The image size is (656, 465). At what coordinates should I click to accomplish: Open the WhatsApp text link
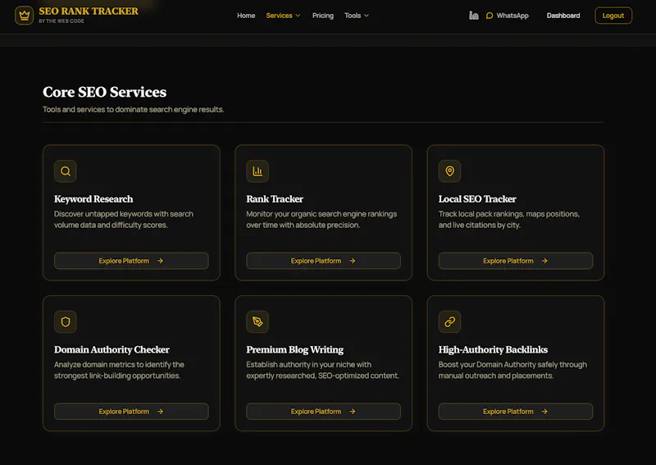coord(512,16)
